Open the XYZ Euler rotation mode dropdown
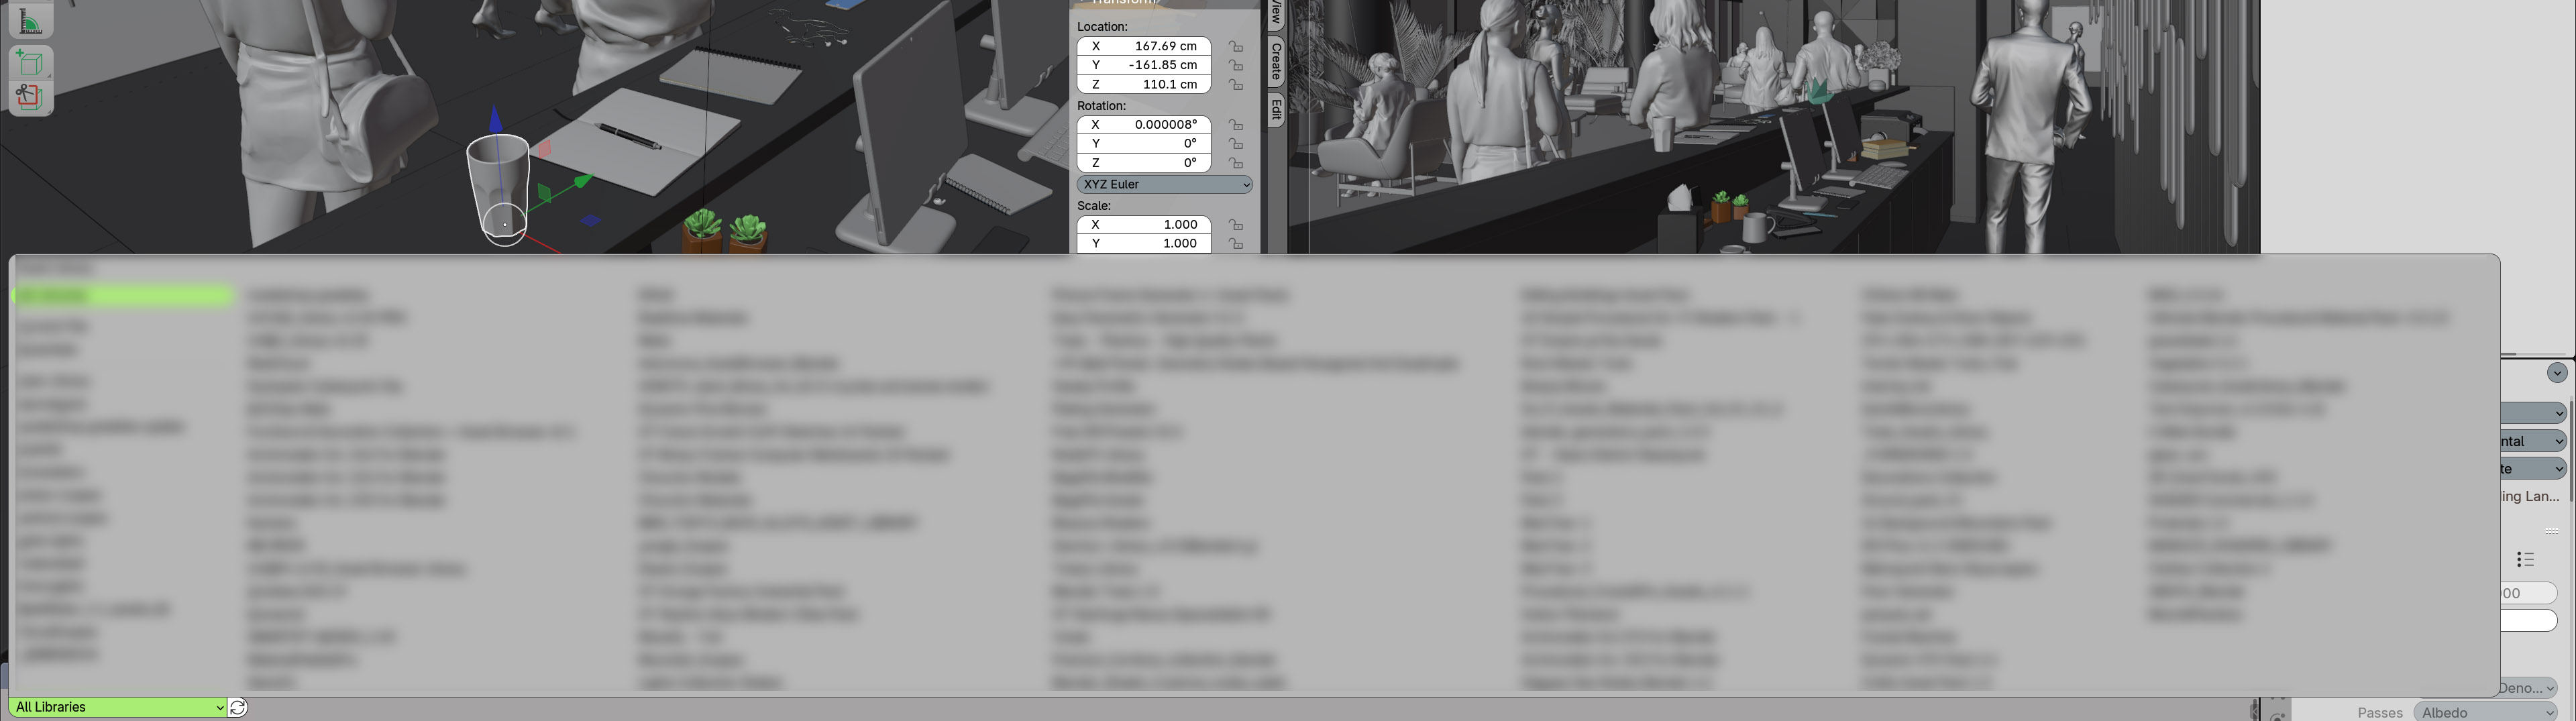The image size is (2576, 721). pos(1164,184)
